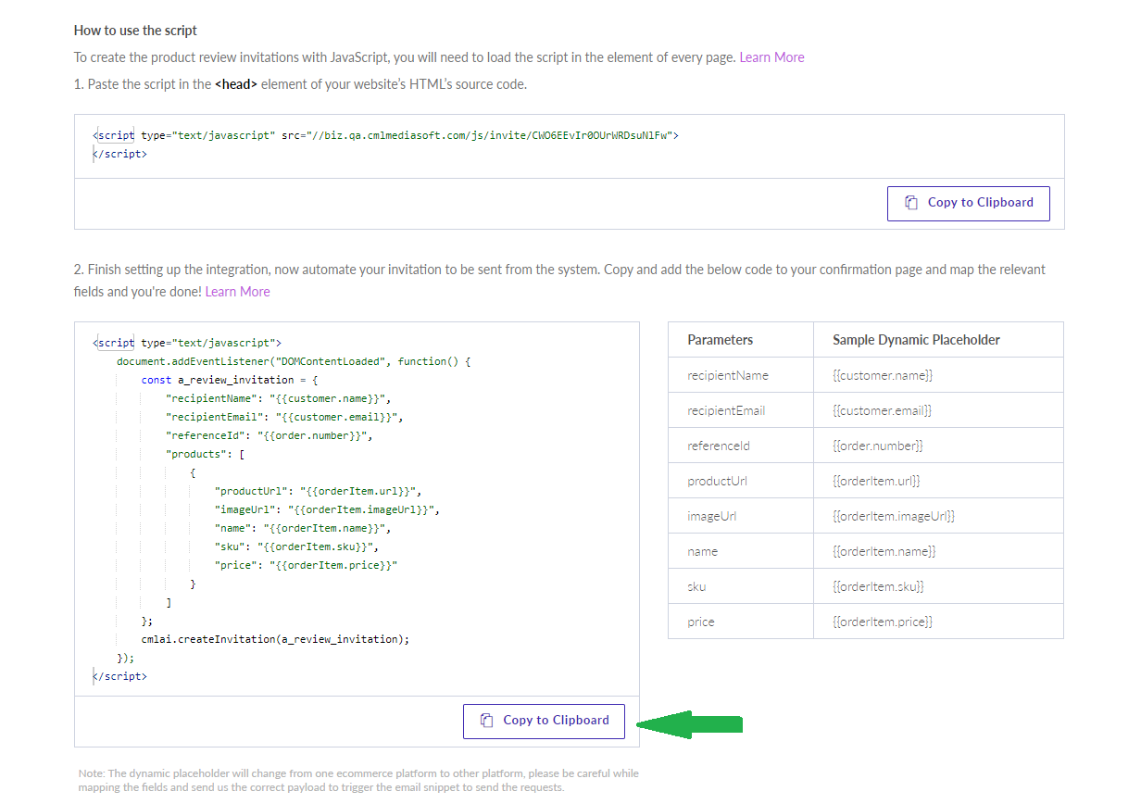Viewport: 1141px width, 804px height.
Task: Select the "recipientName" parameter table cell
Action: [741, 375]
